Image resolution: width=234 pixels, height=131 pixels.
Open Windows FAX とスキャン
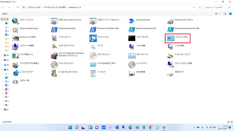coord(180,21)
